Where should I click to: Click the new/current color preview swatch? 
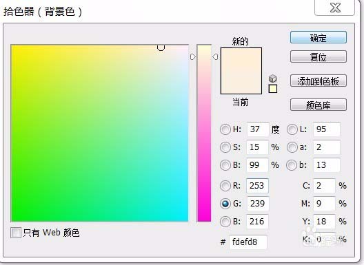pos(241,71)
